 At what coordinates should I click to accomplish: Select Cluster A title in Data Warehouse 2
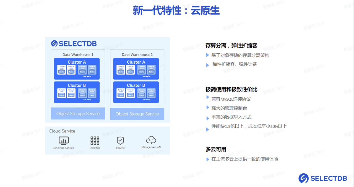click(x=136, y=62)
